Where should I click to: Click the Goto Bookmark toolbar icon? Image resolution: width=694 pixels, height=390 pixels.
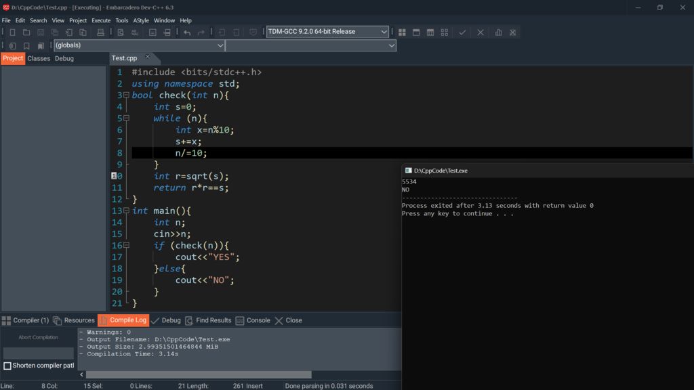41,45
